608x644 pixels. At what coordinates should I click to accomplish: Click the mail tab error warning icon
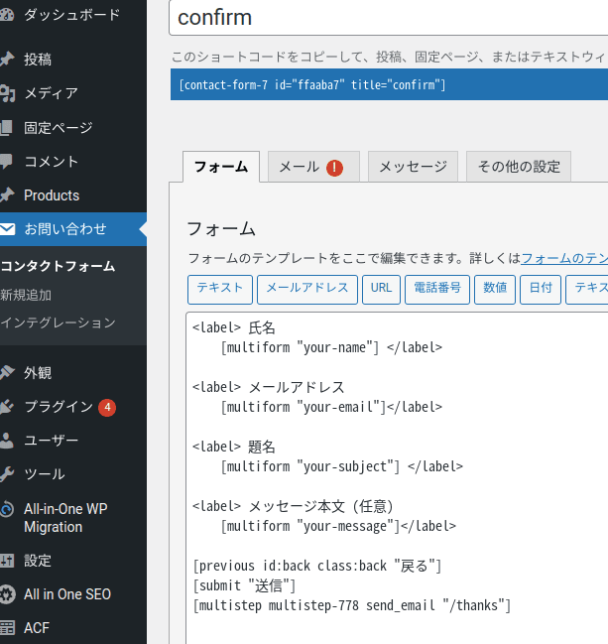(334, 168)
